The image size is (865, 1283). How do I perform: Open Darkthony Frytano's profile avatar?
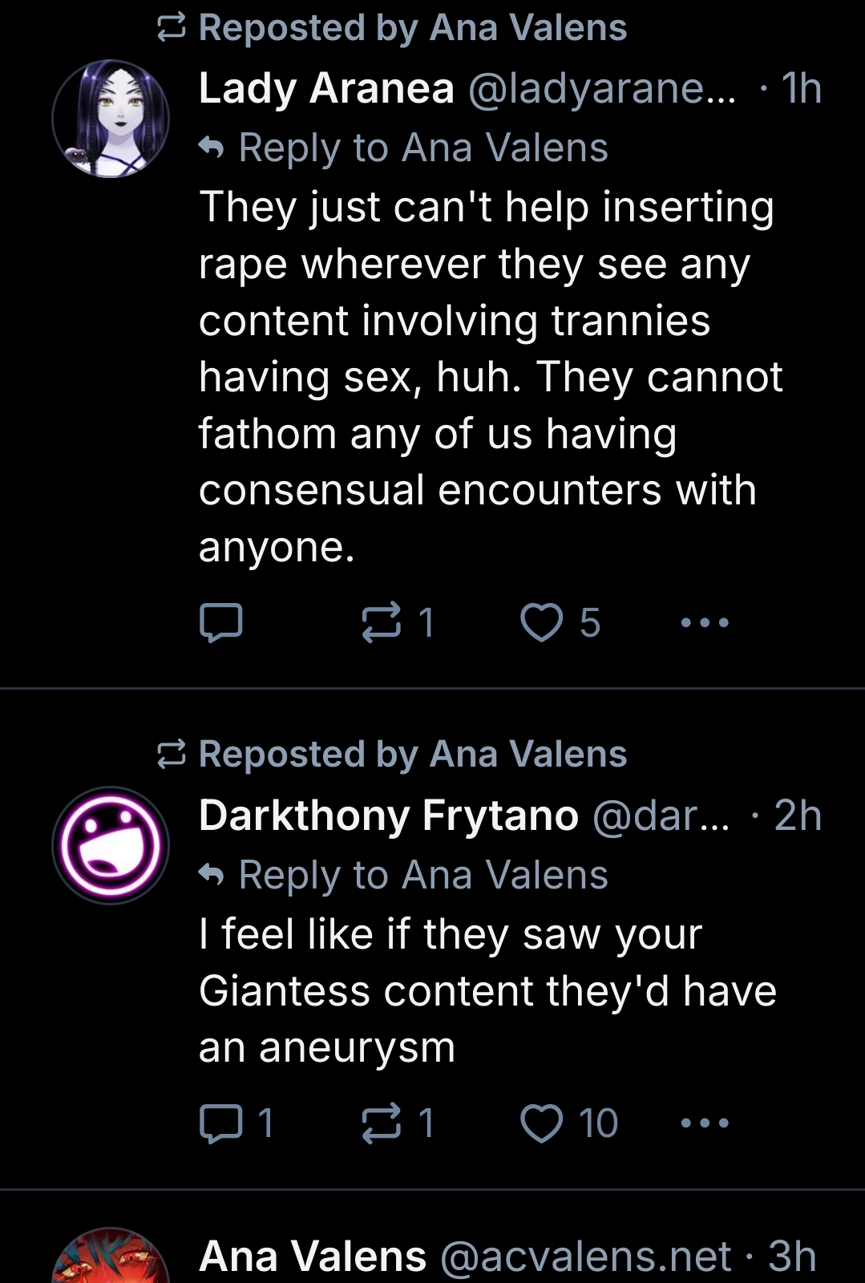pyautogui.click(x=111, y=845)
